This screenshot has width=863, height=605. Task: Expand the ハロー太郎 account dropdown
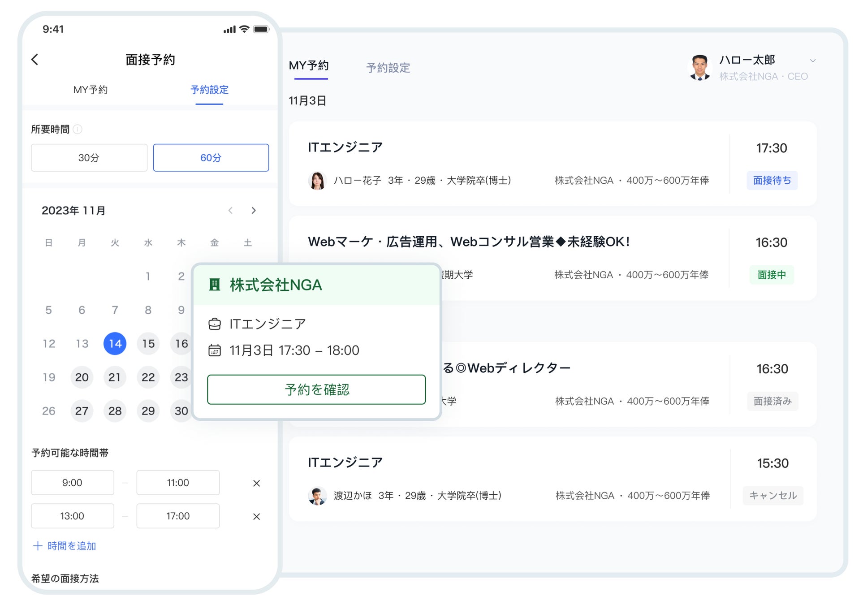tap(812, 60)
